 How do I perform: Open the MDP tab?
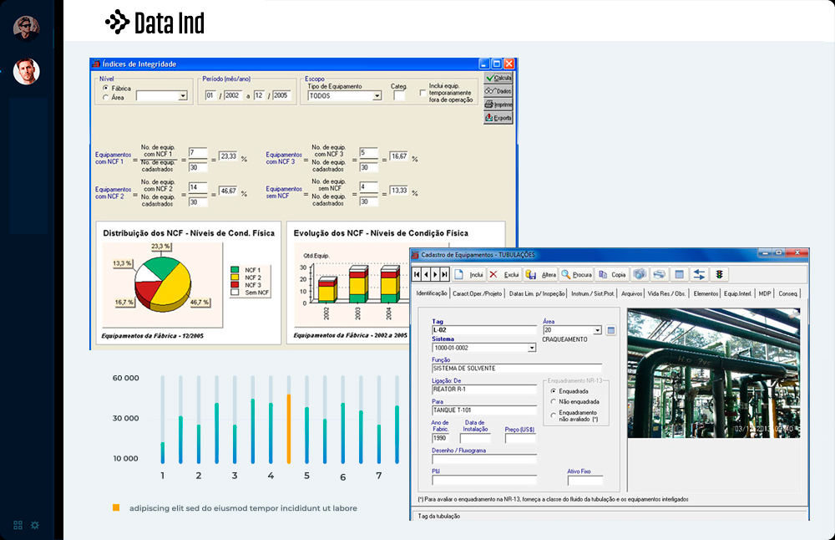pyautogui.click(x=765, y=293)
